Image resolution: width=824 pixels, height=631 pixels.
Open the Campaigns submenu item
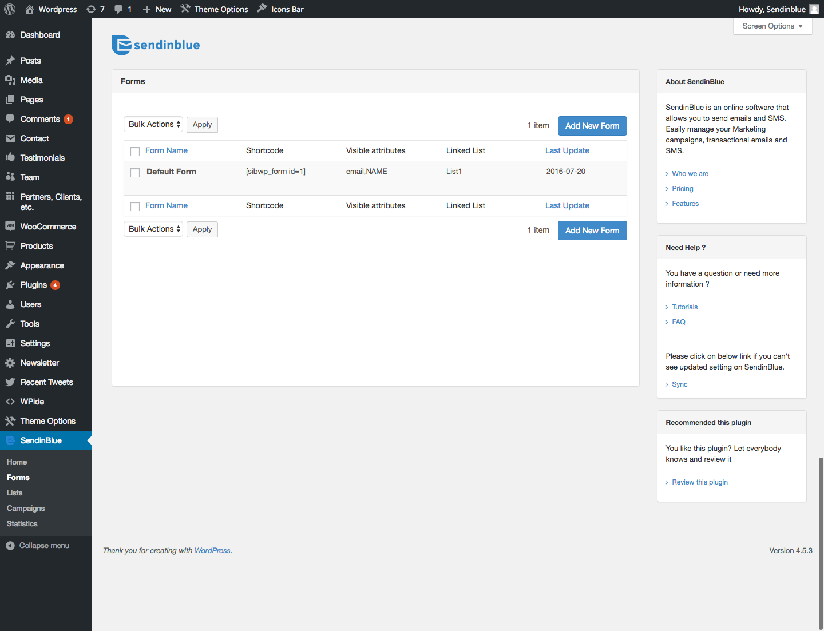pos(26,508)
